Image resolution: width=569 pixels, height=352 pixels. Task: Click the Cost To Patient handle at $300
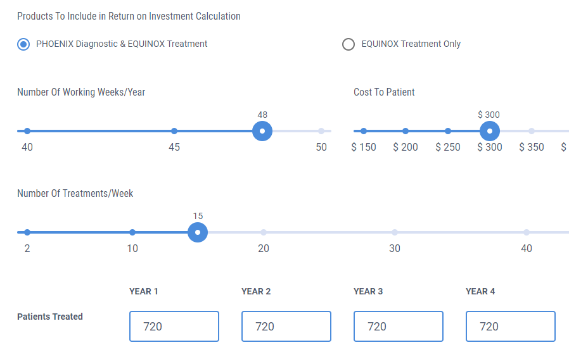click(490, 131)
